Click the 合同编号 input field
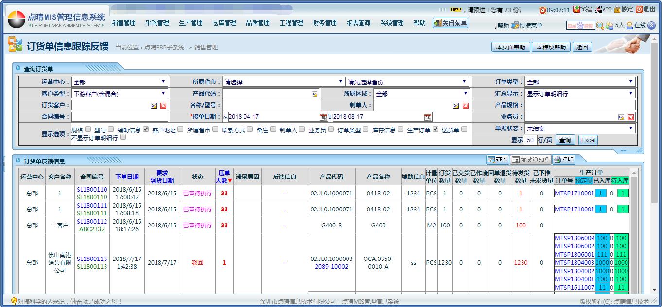 click(x=120, y=117)
